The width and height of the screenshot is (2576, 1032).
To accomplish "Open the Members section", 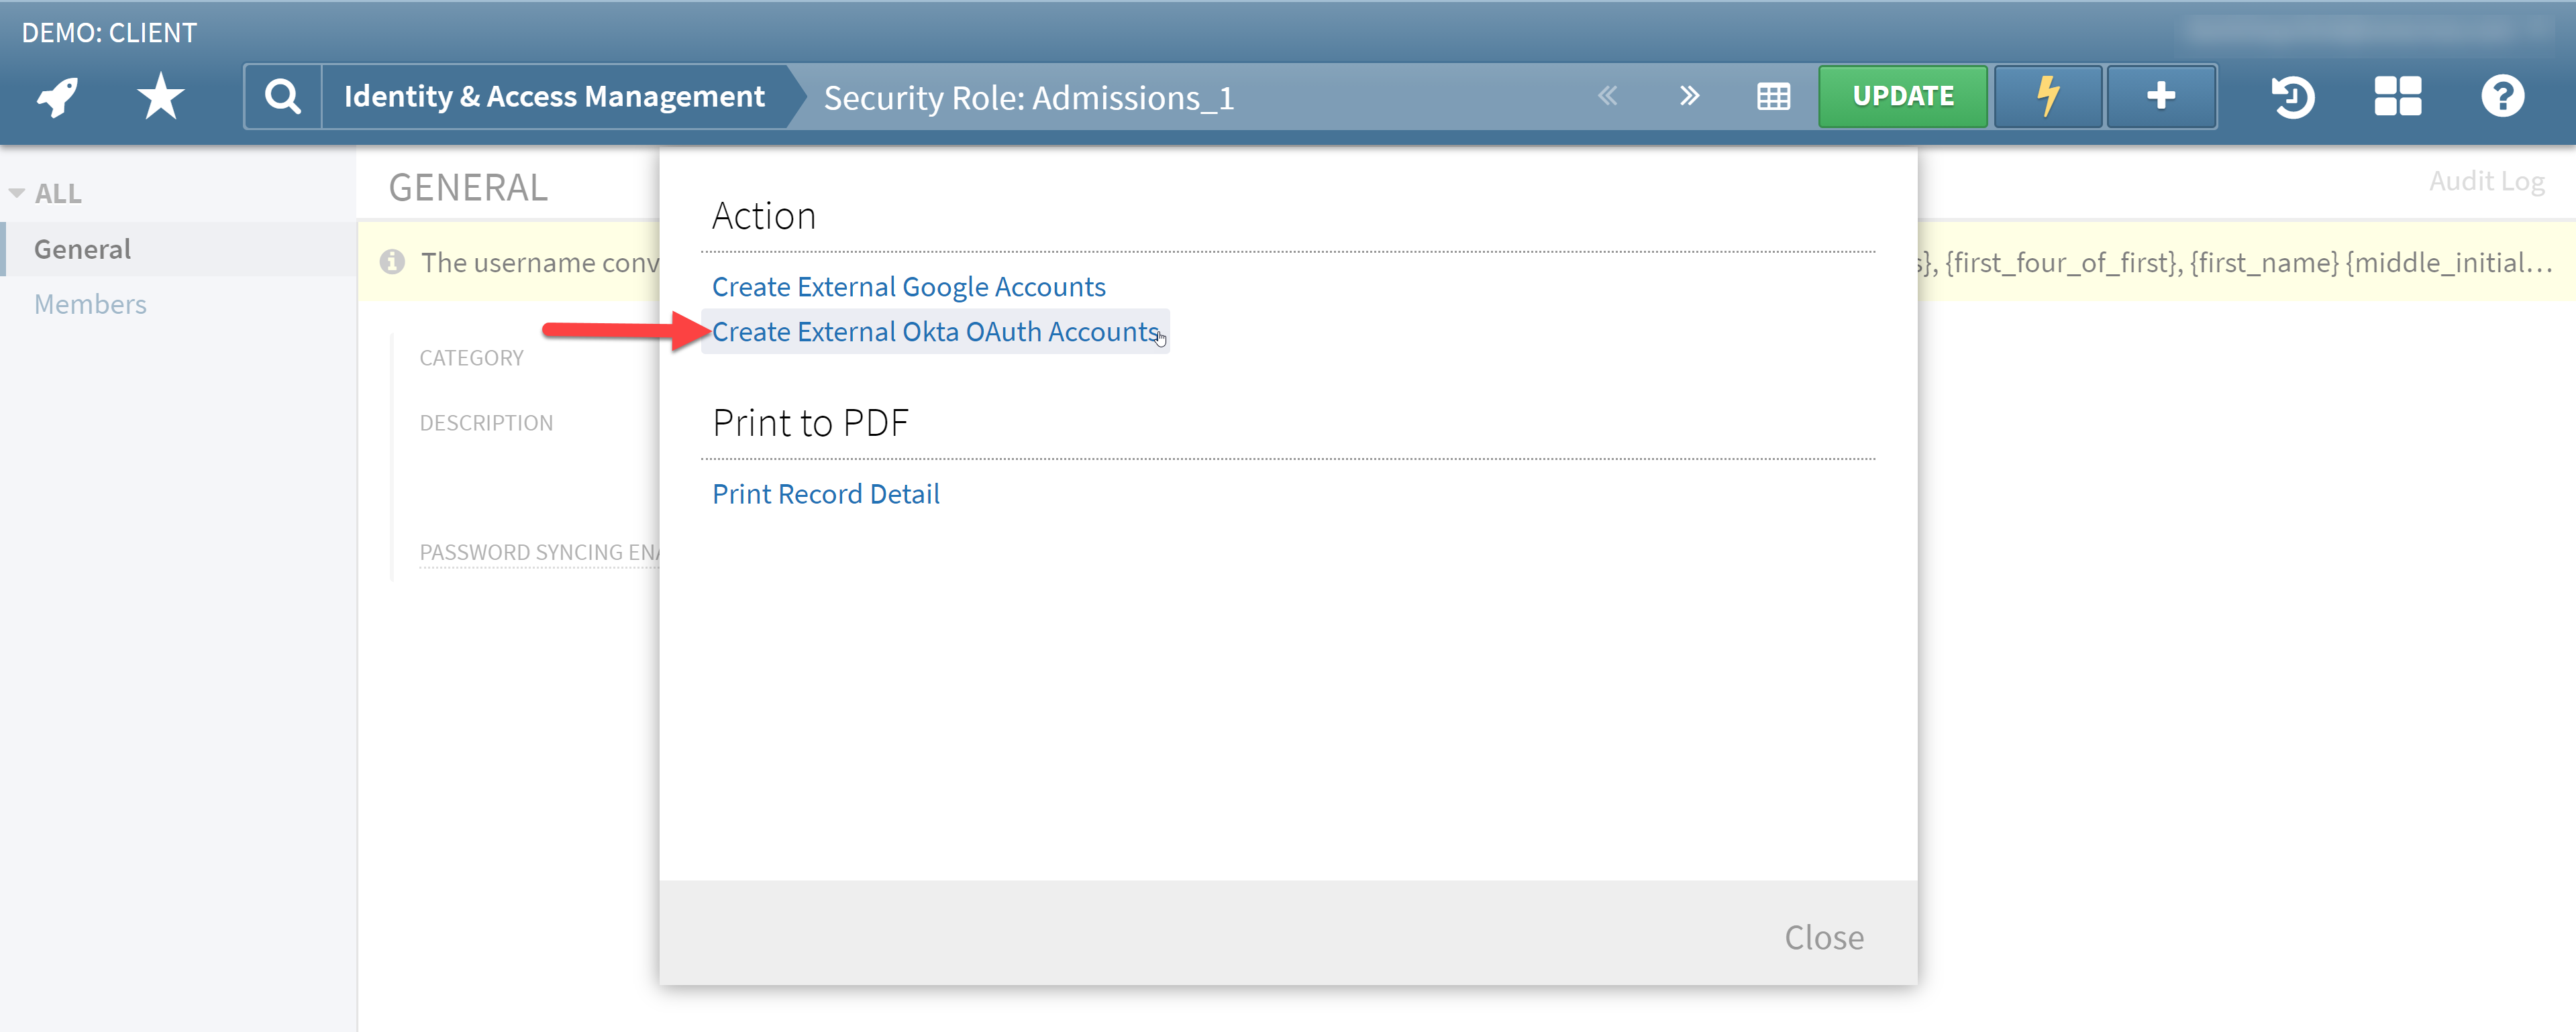I will [90, 304].
